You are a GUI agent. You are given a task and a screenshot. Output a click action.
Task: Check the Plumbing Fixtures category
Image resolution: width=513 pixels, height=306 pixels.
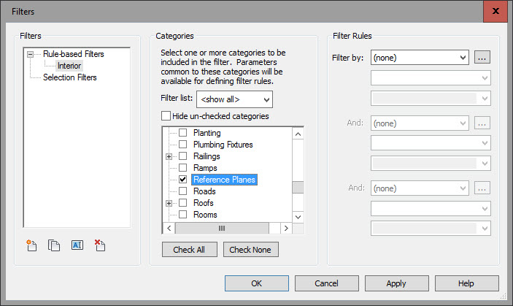[183, 145]
